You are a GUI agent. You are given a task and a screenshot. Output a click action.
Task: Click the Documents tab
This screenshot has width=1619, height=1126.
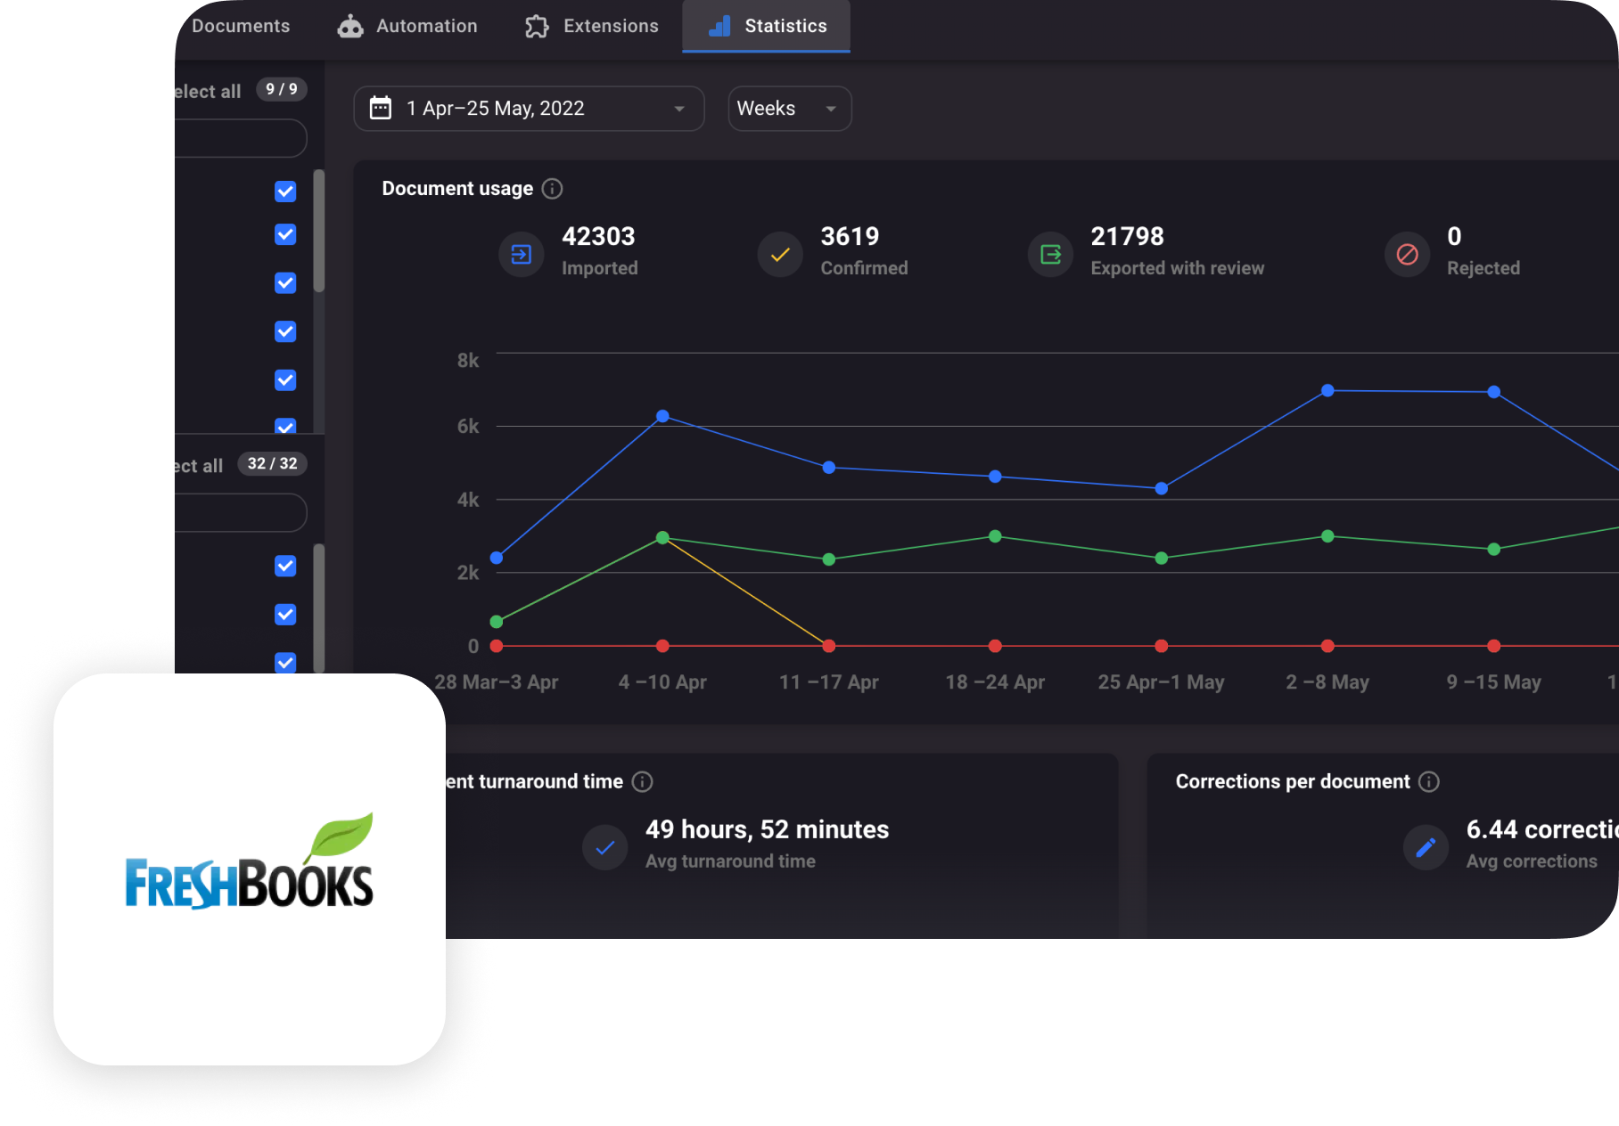click(x=241, y=27)
